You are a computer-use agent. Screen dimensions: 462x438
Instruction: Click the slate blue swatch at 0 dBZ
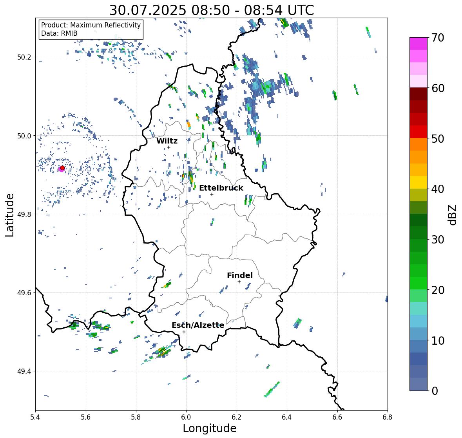[419, 384]
